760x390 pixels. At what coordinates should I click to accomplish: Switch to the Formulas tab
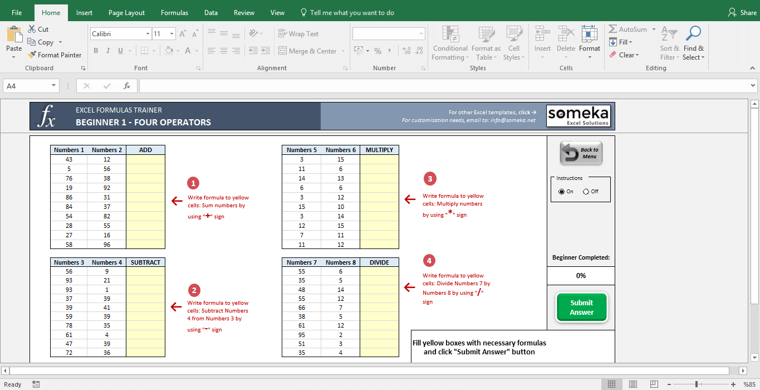point(174,12)
